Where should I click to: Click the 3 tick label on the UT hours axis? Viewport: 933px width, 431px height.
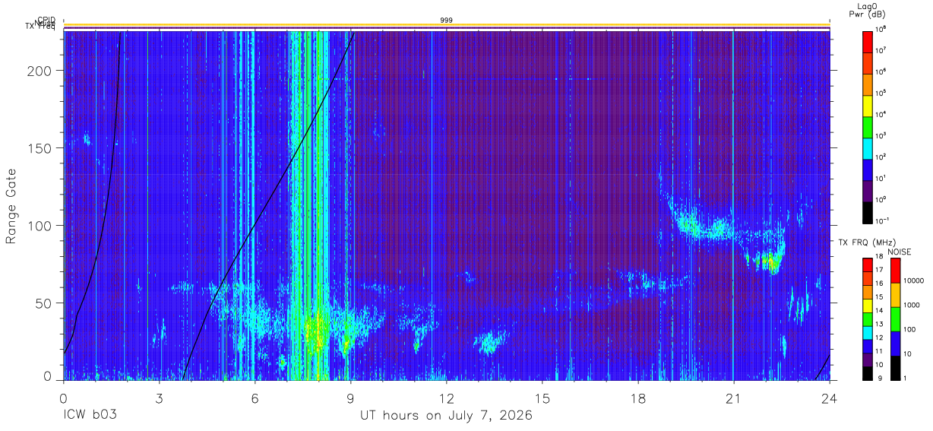pos(160,398)
